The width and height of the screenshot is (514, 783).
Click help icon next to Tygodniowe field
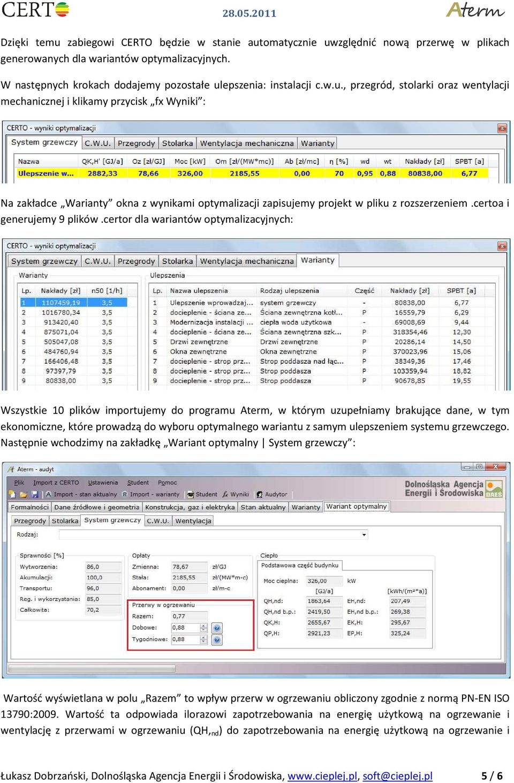[217, 639]
